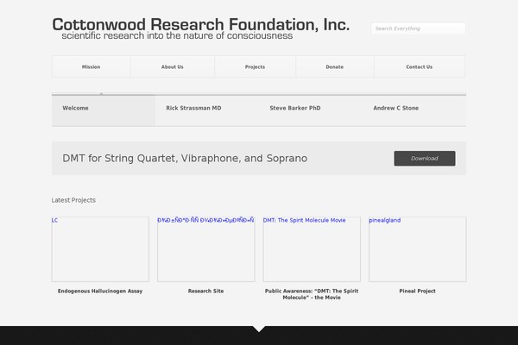Open the Research Site project link
518x345 pixels.
coord(205,291)
